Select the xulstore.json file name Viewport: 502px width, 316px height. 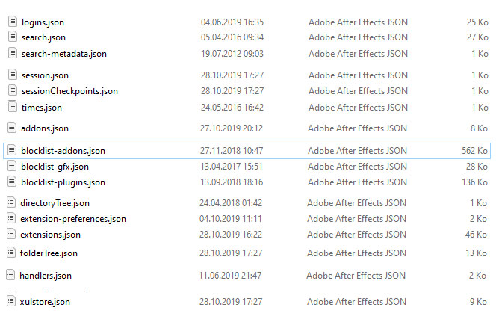click(x=45, y=302)
